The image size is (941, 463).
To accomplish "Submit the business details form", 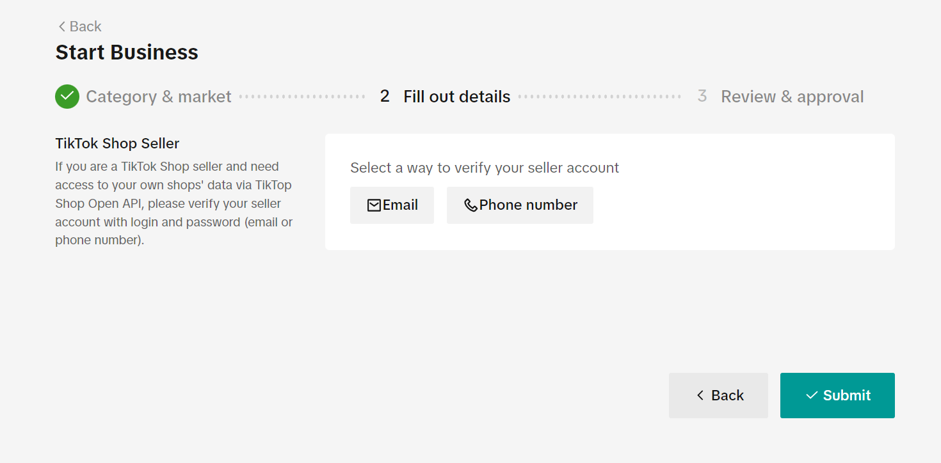I will point(837,395).
